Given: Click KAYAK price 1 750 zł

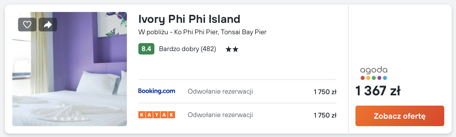Looking at the screenshot, I should tap(325, 115).
